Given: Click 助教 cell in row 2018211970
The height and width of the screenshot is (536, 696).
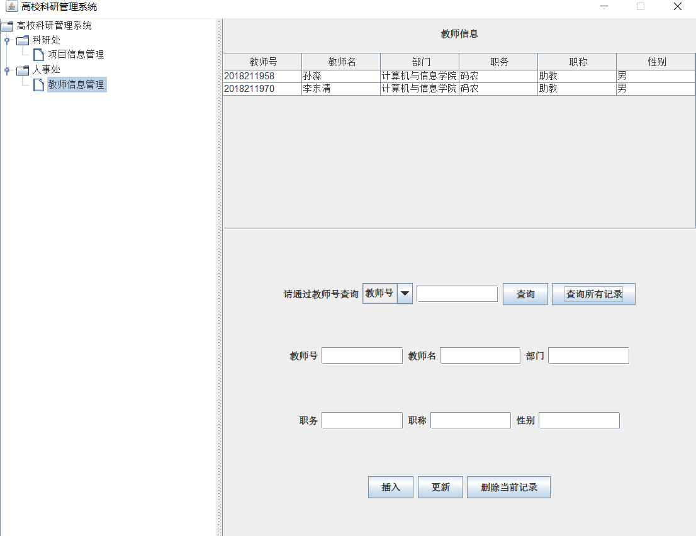Looking at the screenshot, I should (x=577, y=89).
